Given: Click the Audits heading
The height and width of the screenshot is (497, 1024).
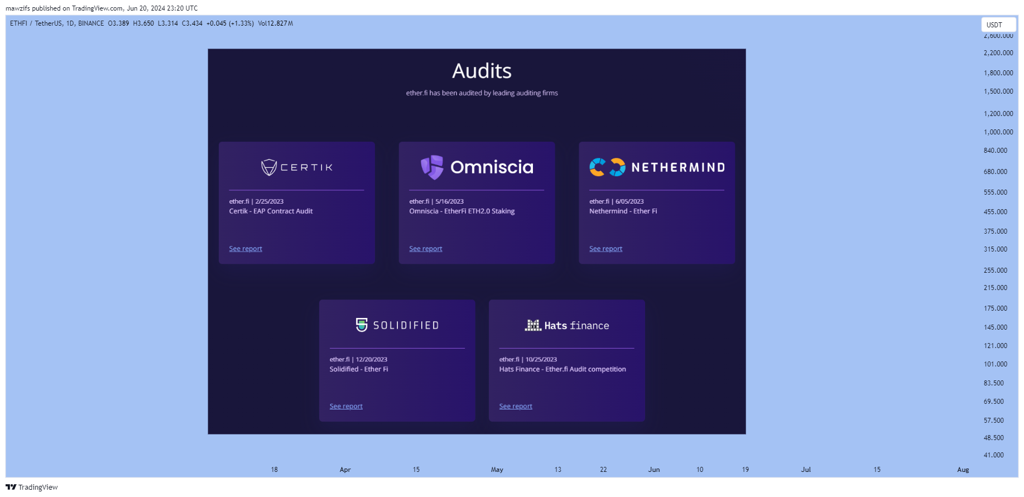Looking at the screenshot, I should click(482, 71).
